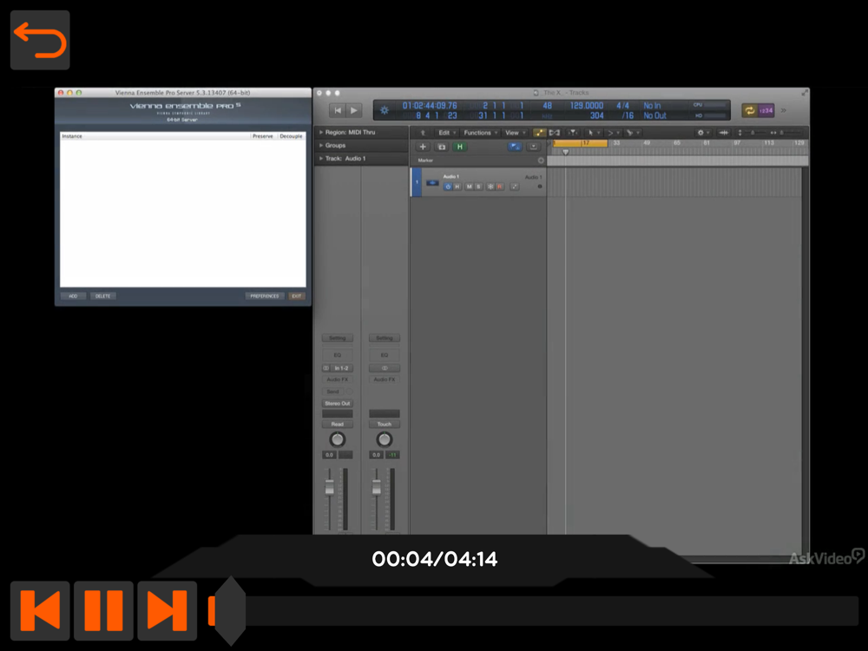Record-enable the Audio 1 track
This screenshot has height=651, width=868.
pyautogui.click(x=500, y=187)
